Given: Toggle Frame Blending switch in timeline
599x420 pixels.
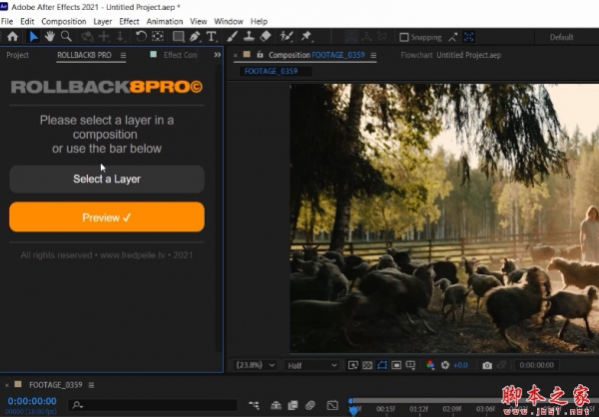Looking at the screenshot, I should [293, 405].
